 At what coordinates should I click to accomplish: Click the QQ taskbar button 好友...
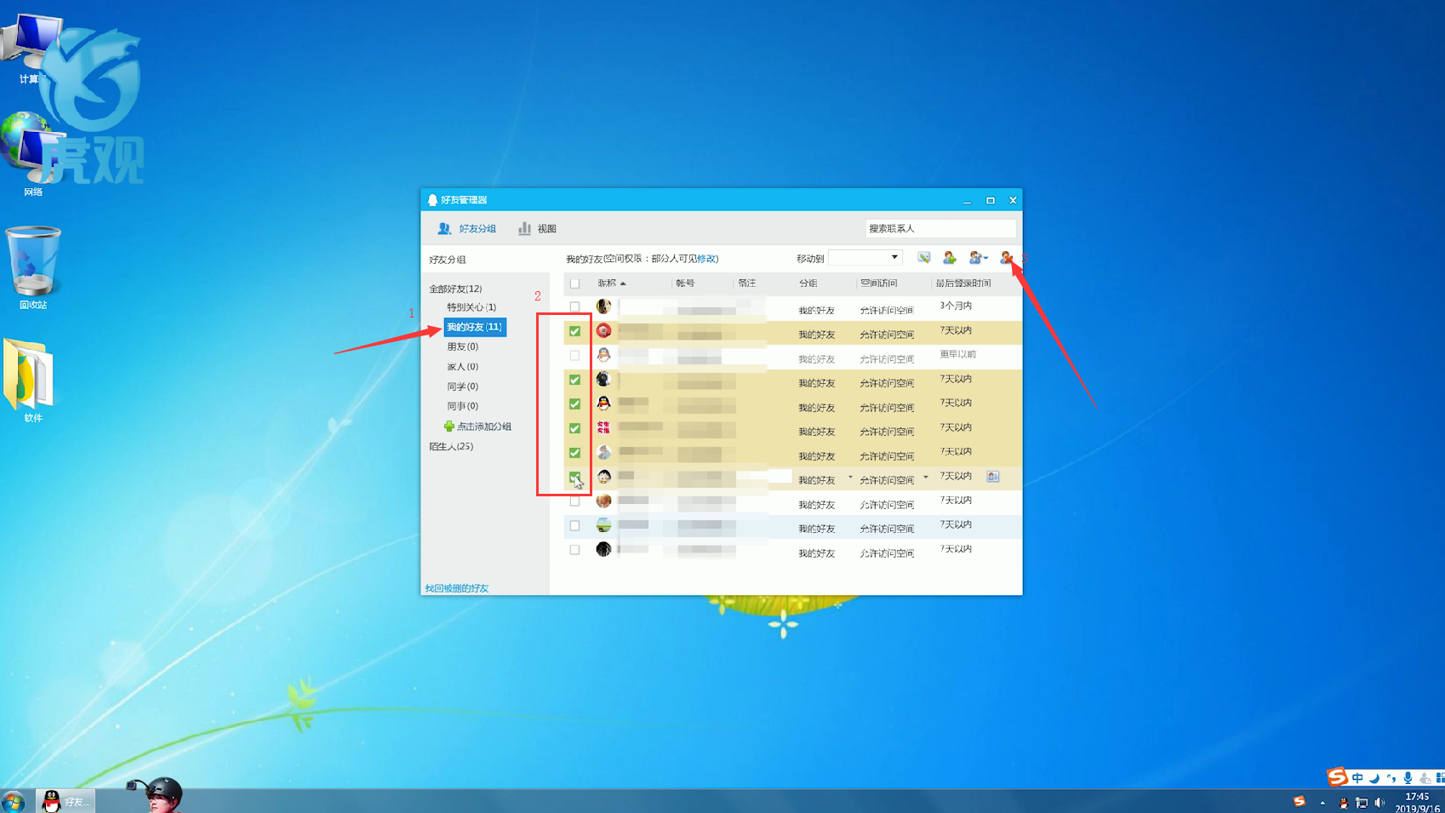[x=66, y=801]
